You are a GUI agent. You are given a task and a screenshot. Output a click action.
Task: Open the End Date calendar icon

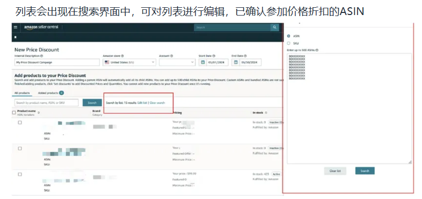pos(236,62)
